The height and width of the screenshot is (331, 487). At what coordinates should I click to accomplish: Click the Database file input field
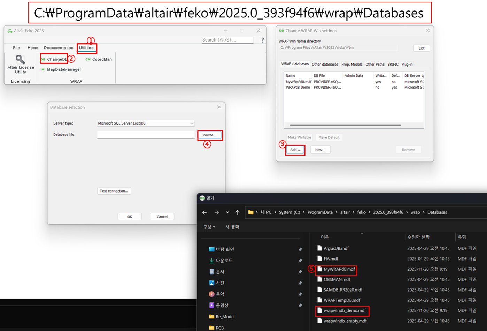(x=146, y=135)
